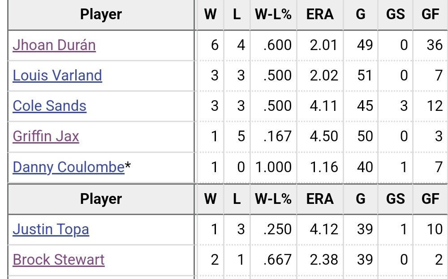The width and height of the screenshot is (448, 279).
Task: Click the topmost Player column header
Action: (x=101, y=14)
